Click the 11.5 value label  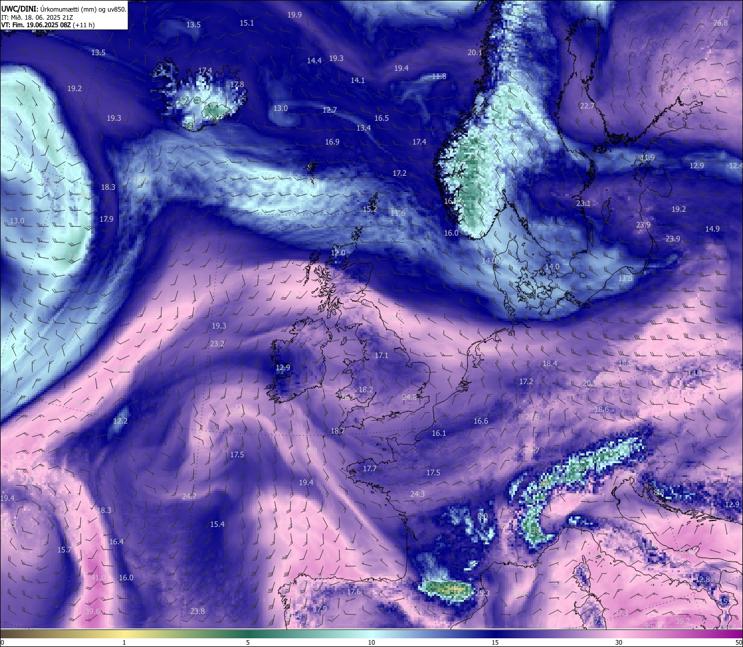[x=625, y=278]
